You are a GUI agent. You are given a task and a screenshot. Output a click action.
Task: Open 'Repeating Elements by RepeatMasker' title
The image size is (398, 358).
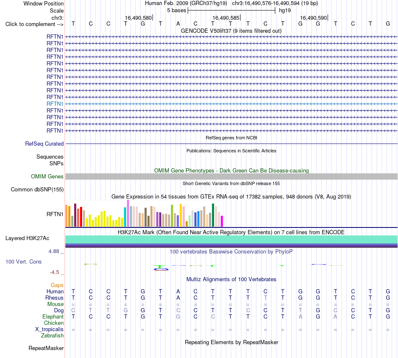click(x=231, y=342)
